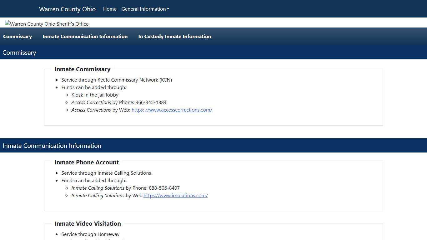Click the Sheriff's Office logo image

47,24
